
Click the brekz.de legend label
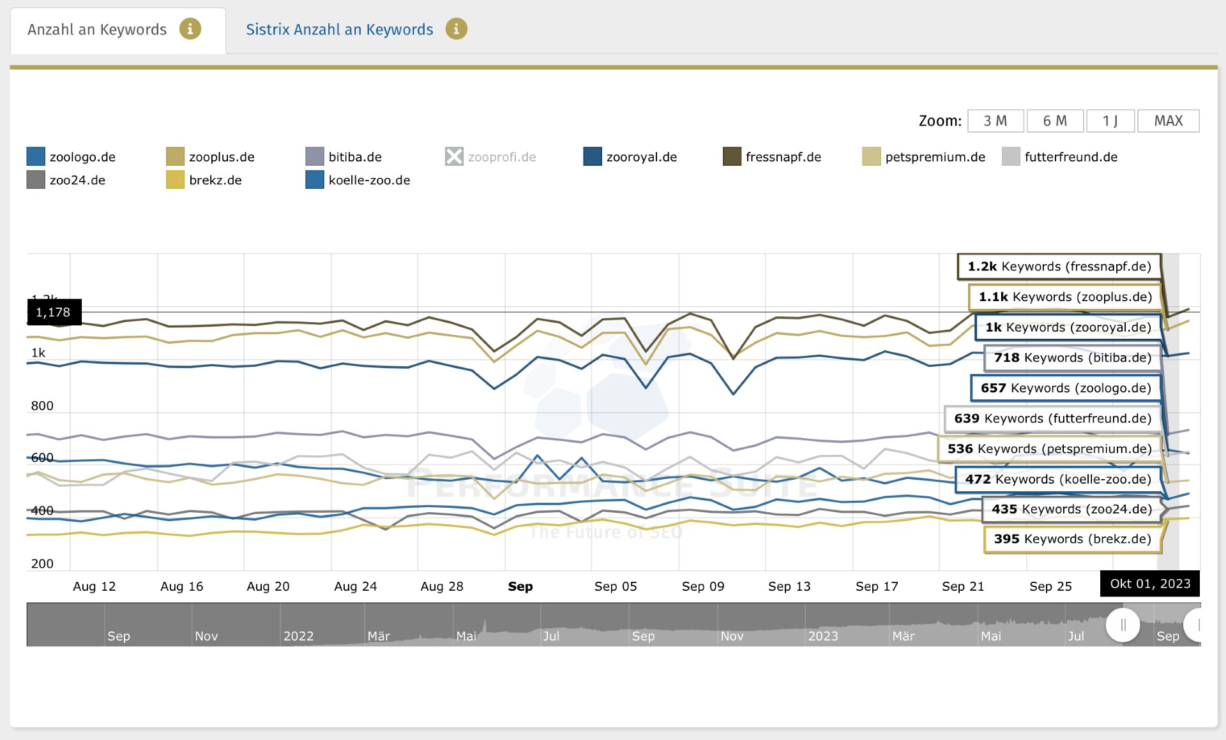point(215,180)
